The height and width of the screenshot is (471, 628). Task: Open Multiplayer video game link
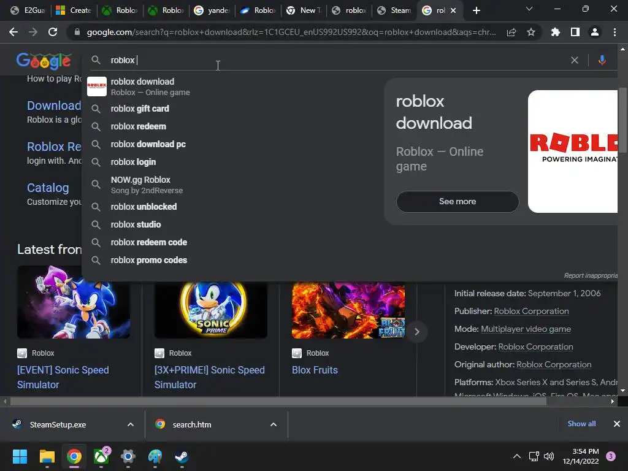pyautogui.click(x=526, y=329)
